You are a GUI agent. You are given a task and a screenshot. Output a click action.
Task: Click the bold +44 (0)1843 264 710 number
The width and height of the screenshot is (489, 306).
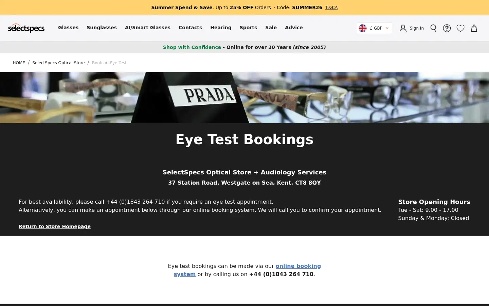pos(281,274)
